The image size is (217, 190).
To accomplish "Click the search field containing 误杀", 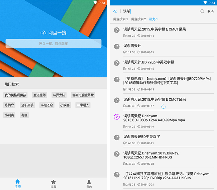I will pos(160,11).
